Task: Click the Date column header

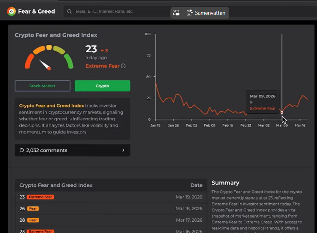Action: (196, 185)
